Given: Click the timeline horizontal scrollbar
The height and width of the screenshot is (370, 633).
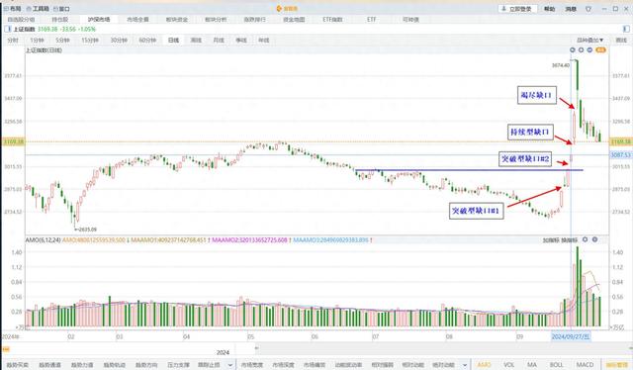Looking at the screenshot, I should point(444,348).
